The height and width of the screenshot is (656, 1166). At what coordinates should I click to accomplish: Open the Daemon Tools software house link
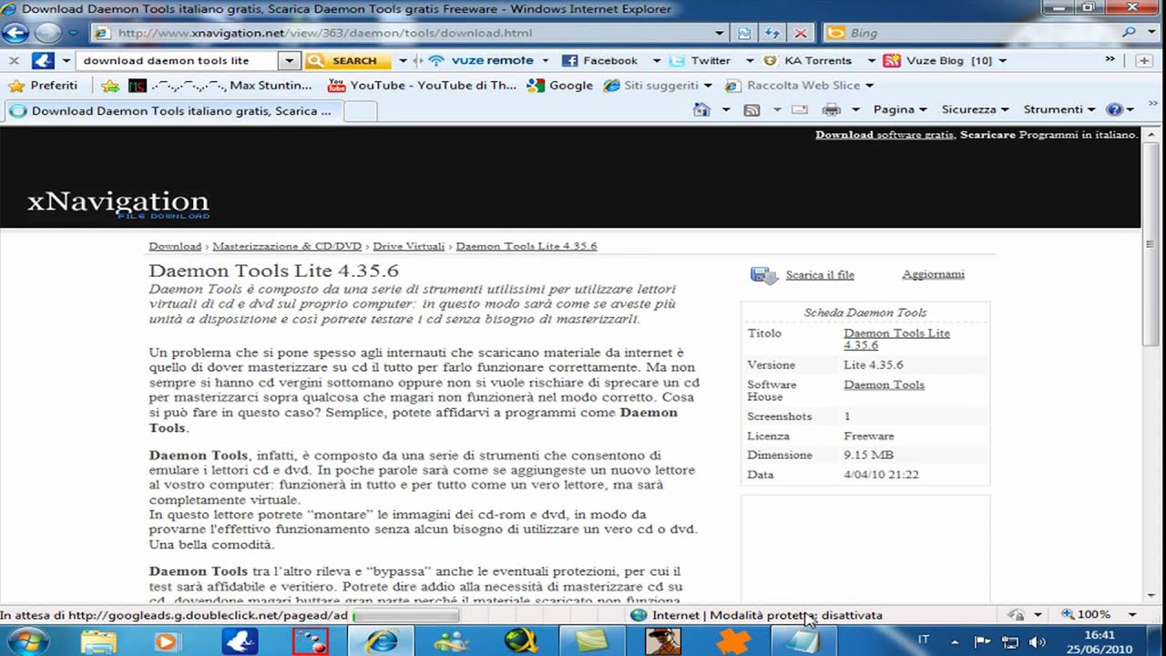[884, 384]
